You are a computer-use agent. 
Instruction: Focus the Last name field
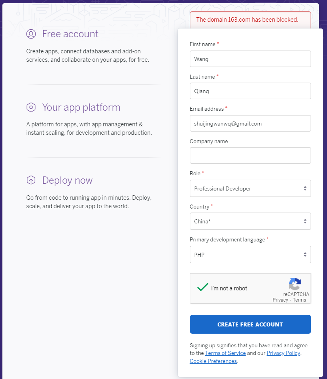tap(250, 91)
